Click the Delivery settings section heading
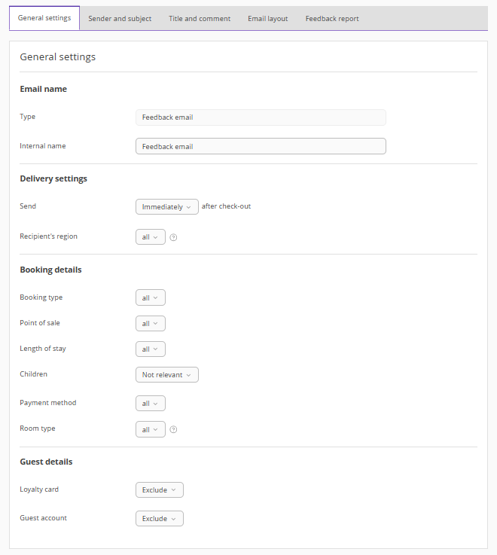 pos(53,179)
